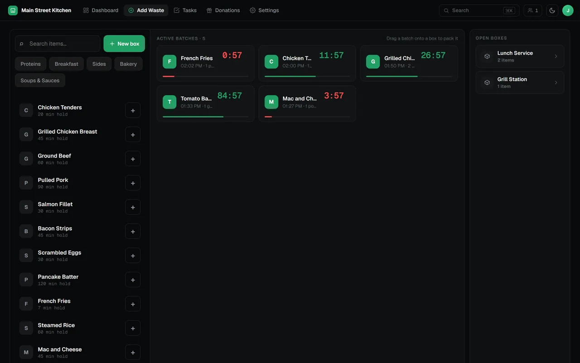Click the box icon of Lunch Service
Viewport: 580px width, 363px height.
coord(487,56)
